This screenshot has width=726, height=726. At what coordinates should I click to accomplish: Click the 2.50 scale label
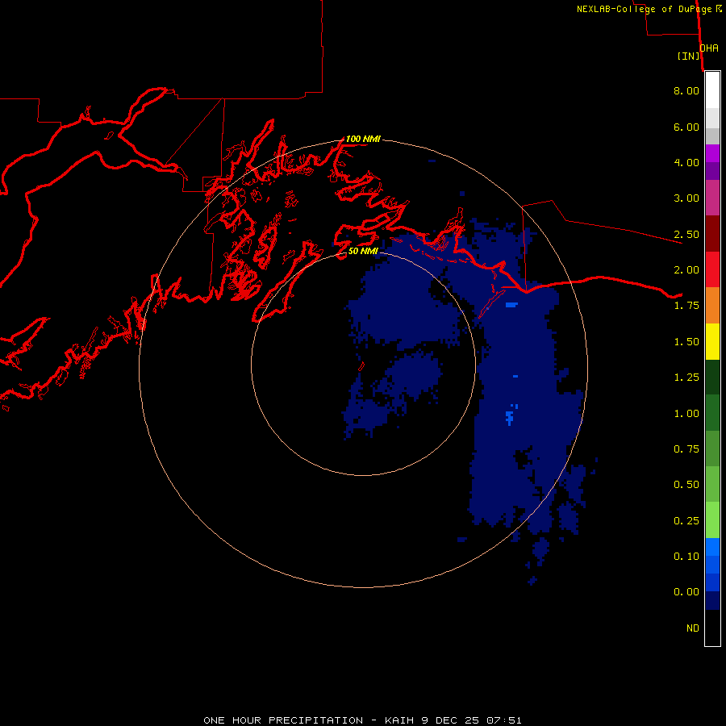[686, 234]
